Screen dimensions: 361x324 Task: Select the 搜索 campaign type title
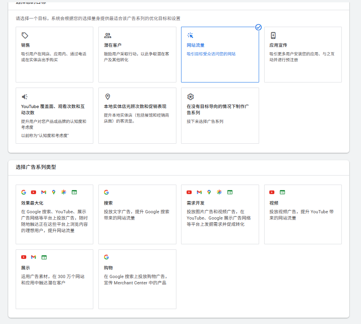[108, 203]
